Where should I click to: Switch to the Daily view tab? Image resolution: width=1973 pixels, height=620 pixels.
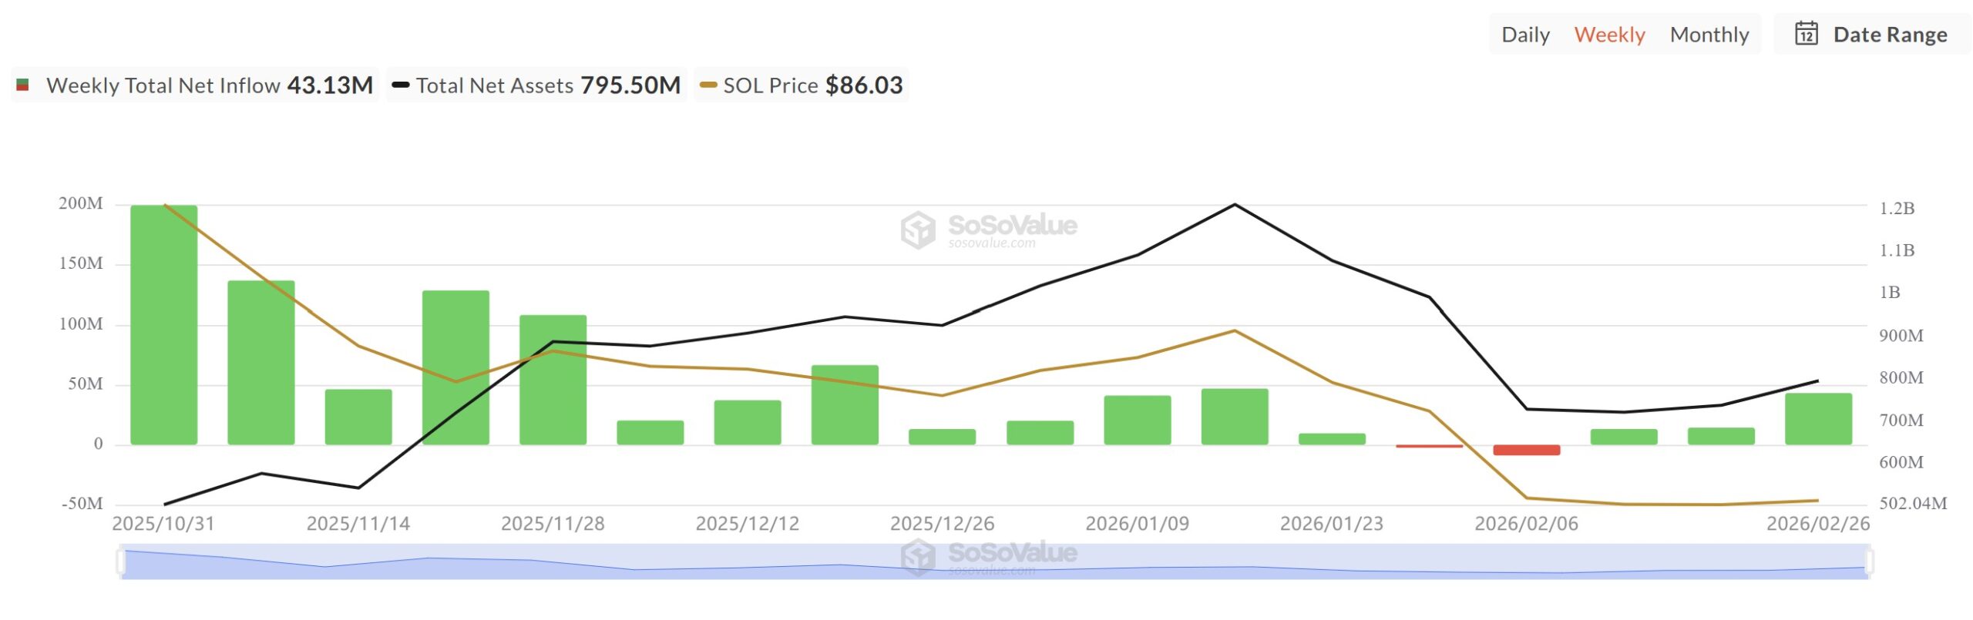(x=1524, y=34)
